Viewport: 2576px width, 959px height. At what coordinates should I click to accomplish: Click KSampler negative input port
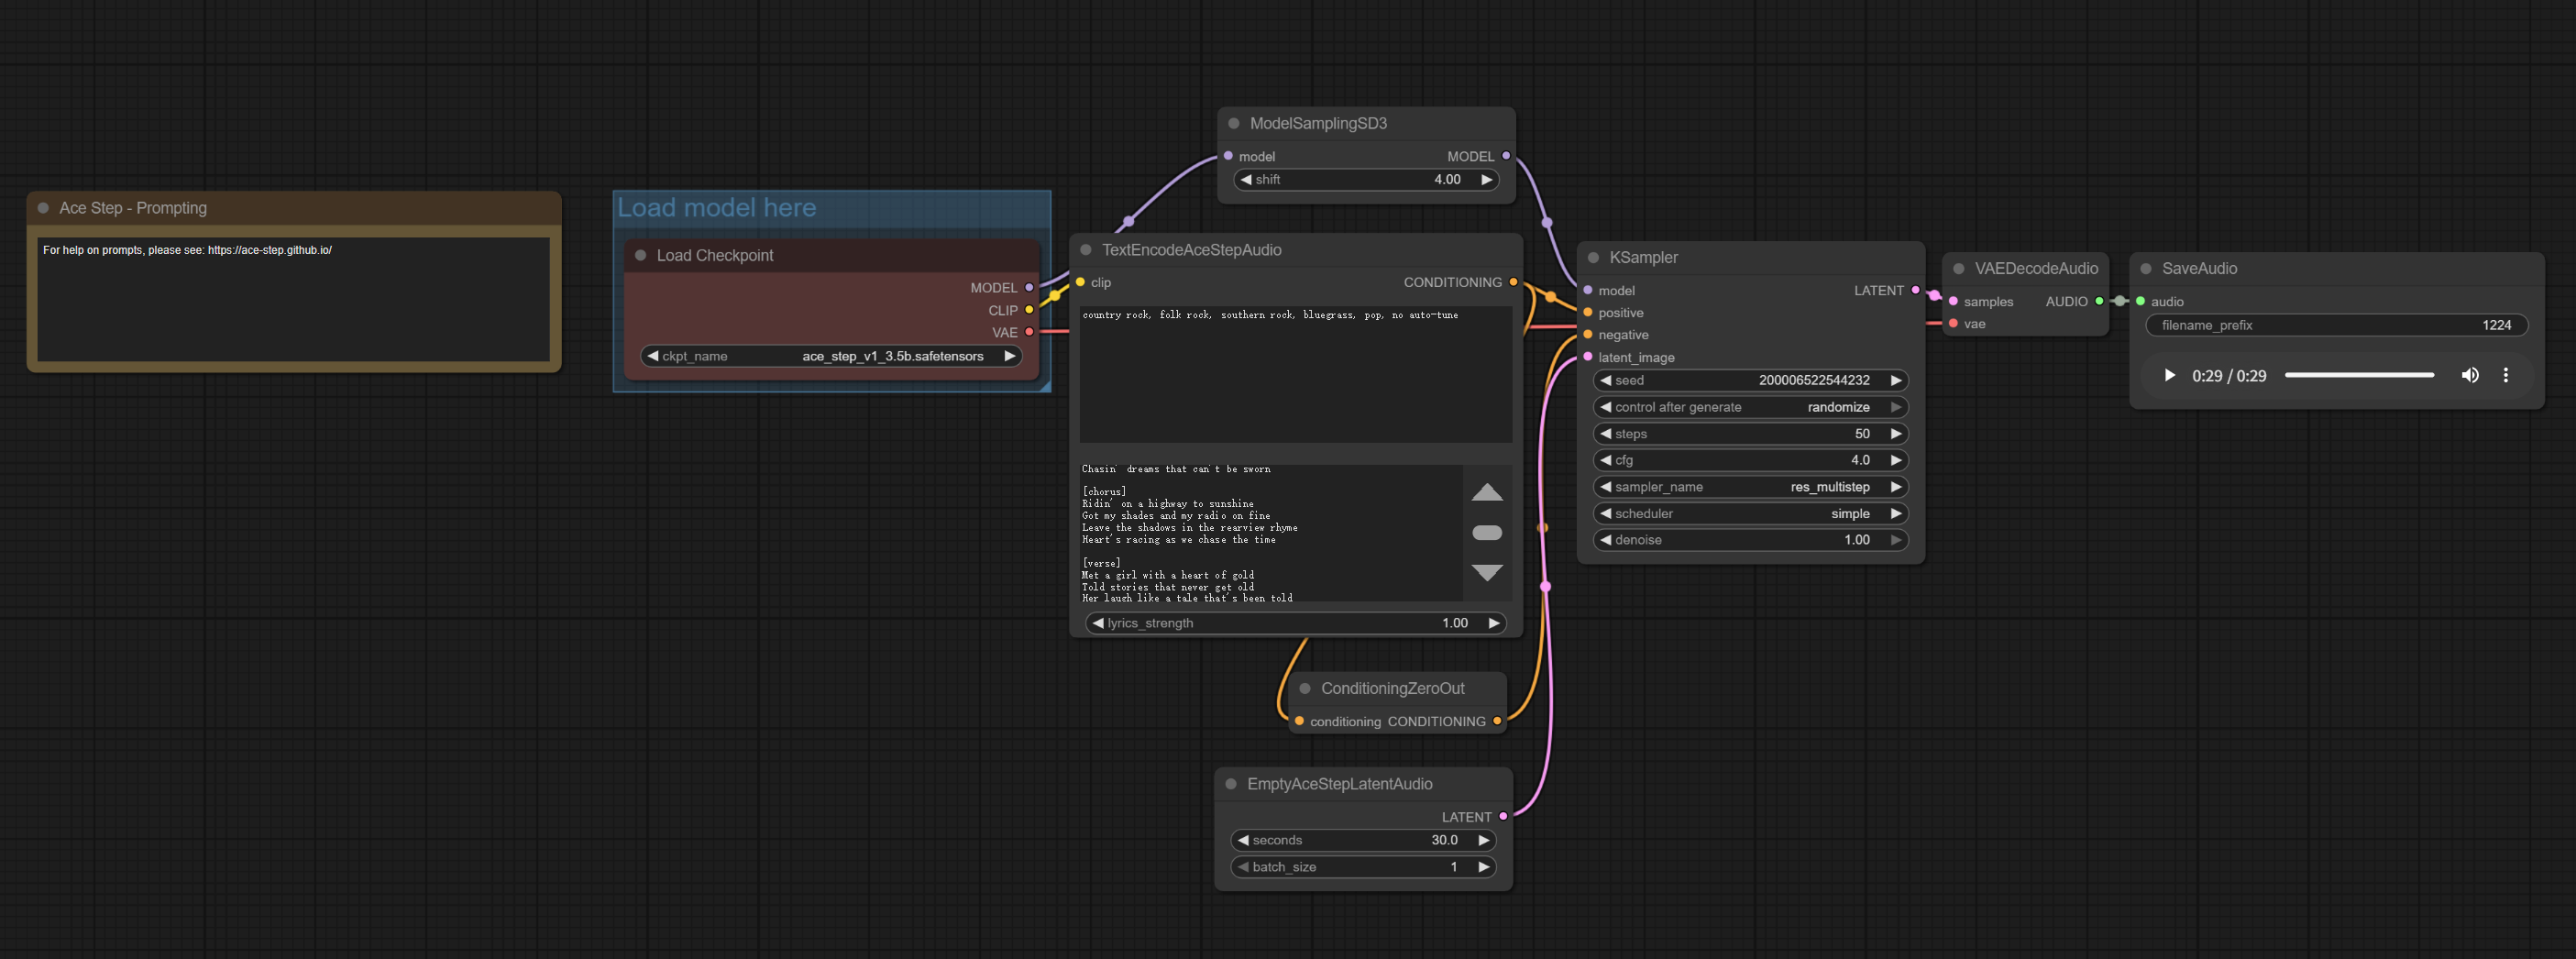(1588, 335)
